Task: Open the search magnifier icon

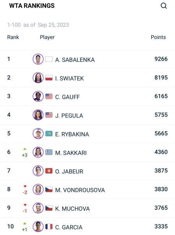Action: point(164,6)
